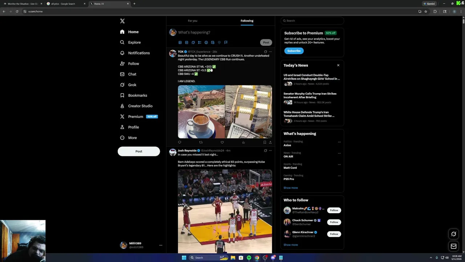Viewport: 465px width, 262px height.
Task: View analytics for TCK's post
Action: click(243, 142)
